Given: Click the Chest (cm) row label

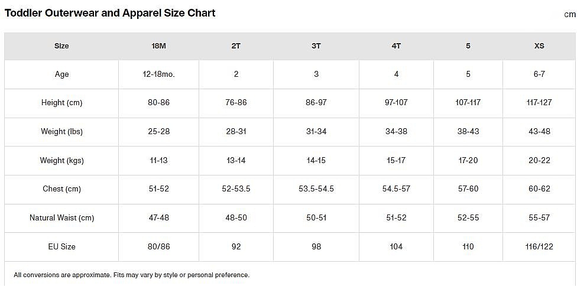Looking at the screenshot, I should [x=61, y=189].
